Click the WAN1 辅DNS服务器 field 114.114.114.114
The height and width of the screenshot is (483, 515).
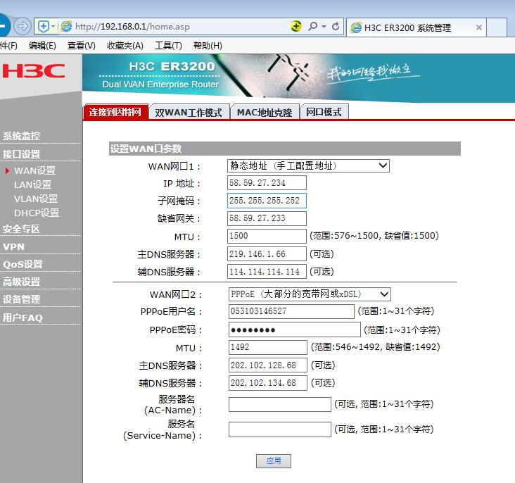pos(267,272)
